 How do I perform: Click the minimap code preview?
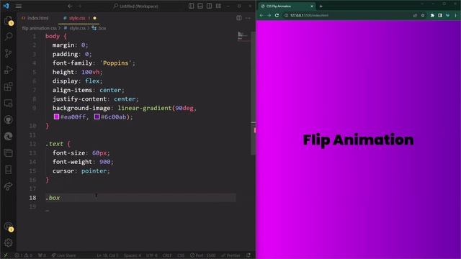click(x=243, y=36)
